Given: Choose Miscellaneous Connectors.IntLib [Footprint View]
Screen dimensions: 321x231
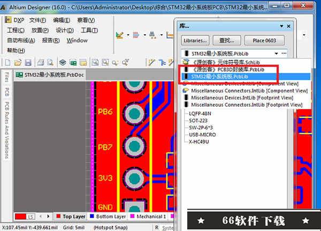Looking at the screenshot, I should (x=246, y=105).
